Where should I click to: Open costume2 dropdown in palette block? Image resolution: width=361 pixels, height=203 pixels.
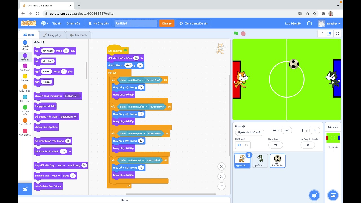[72, 96]
